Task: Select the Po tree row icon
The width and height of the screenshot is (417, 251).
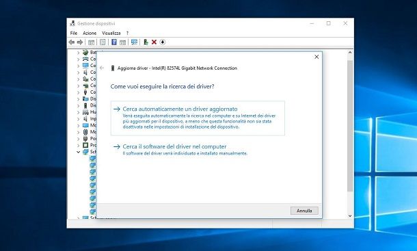Action: point(85,138)
